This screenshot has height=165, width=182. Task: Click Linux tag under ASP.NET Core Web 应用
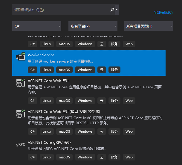pos(47,101)
